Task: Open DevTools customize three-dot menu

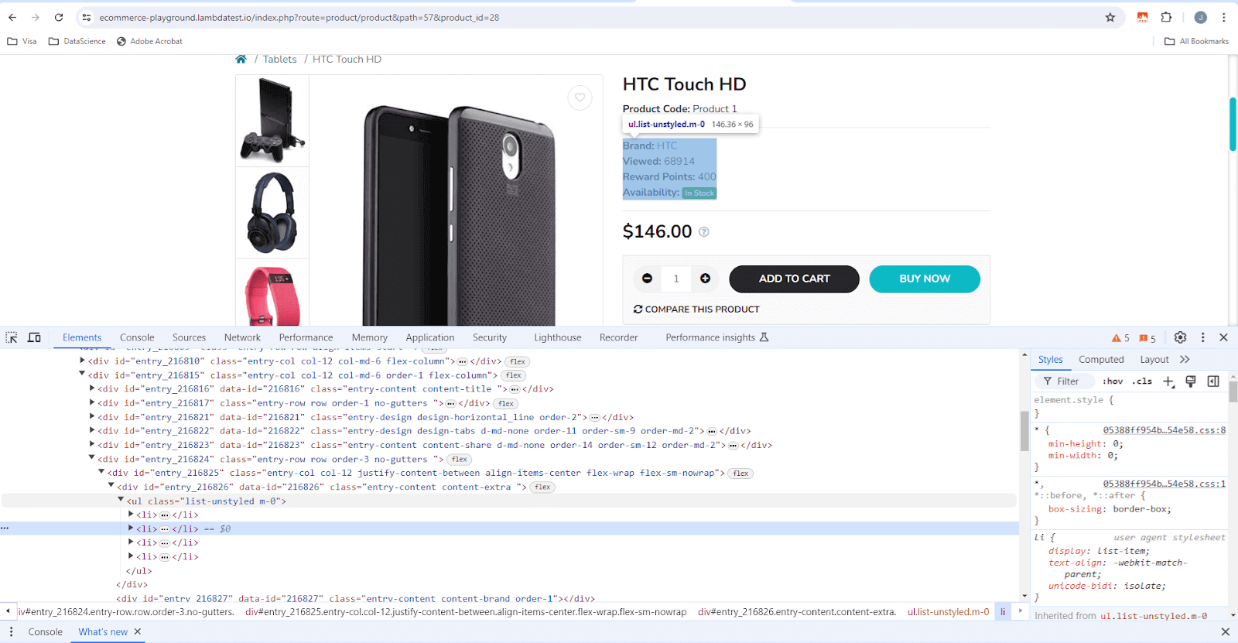Action: point(1202,337)
